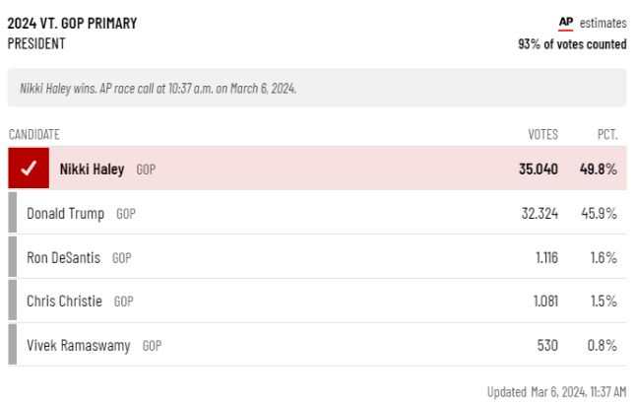636x405 pixels.
Task: Click gray bar beside Vivek Ramaswamy
Action: tap(13, 345)
